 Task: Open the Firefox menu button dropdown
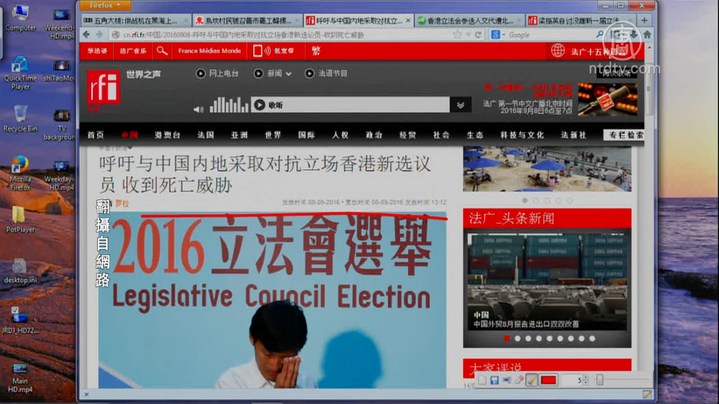coord(105,5)
